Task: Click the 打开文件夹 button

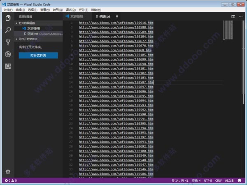Action: (x=38, y=55)
